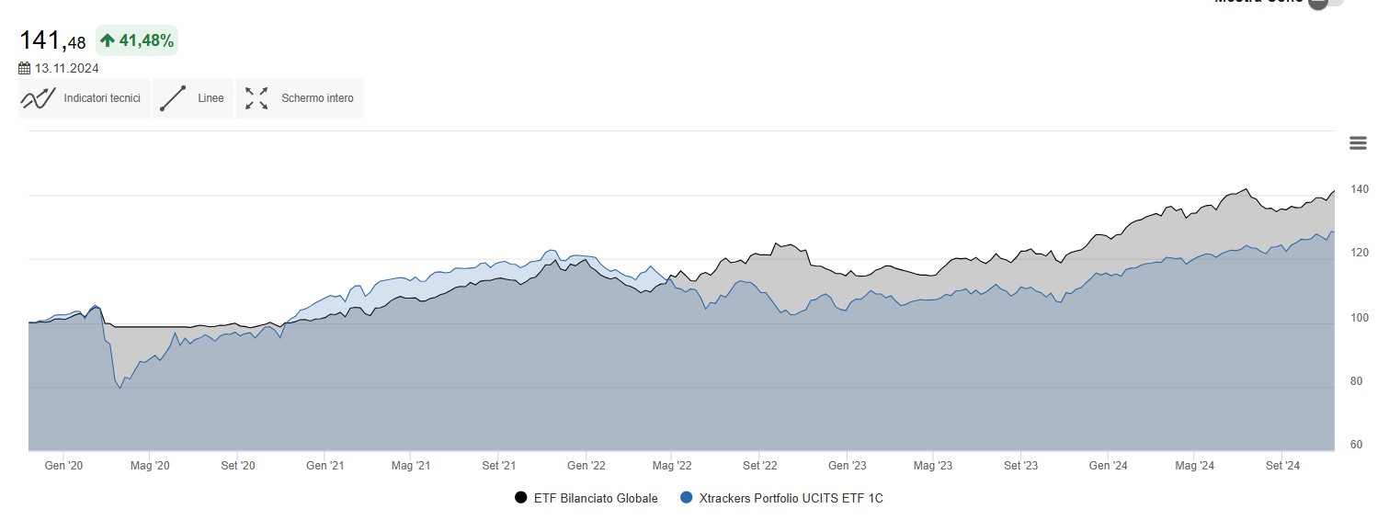Hide the ETF Bilanciato Globale series

click(x=596, y=498)
